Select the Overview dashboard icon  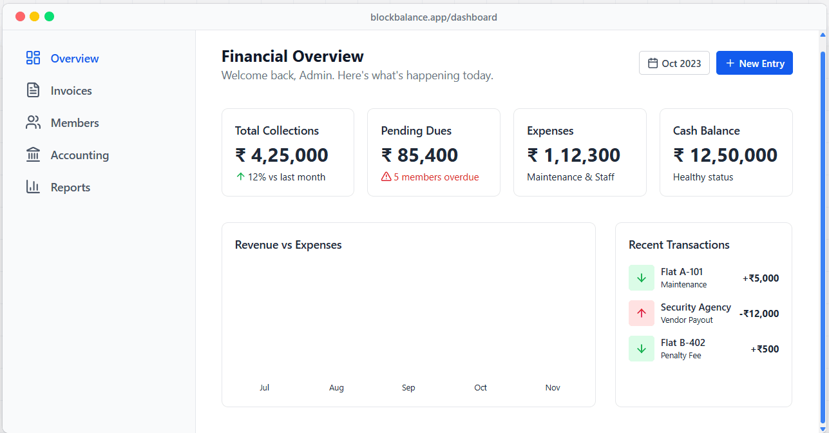pyautogui.click(x=33, y=58)
